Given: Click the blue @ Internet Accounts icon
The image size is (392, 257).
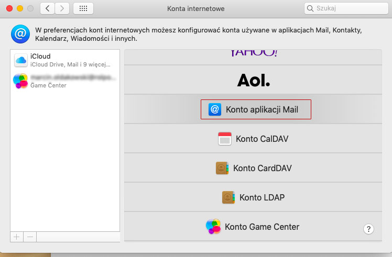Looking at the screenshot, I should (x=20, y=34).
